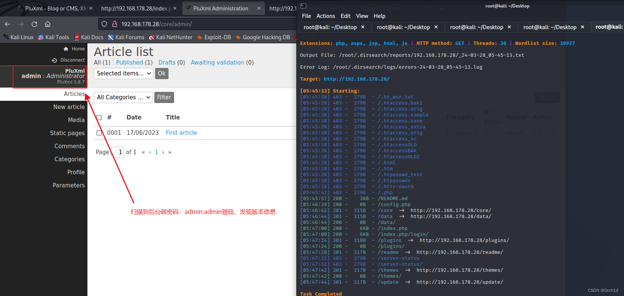Click the browser forward arrow
624x296 pixels.
[x=21, y=24]
